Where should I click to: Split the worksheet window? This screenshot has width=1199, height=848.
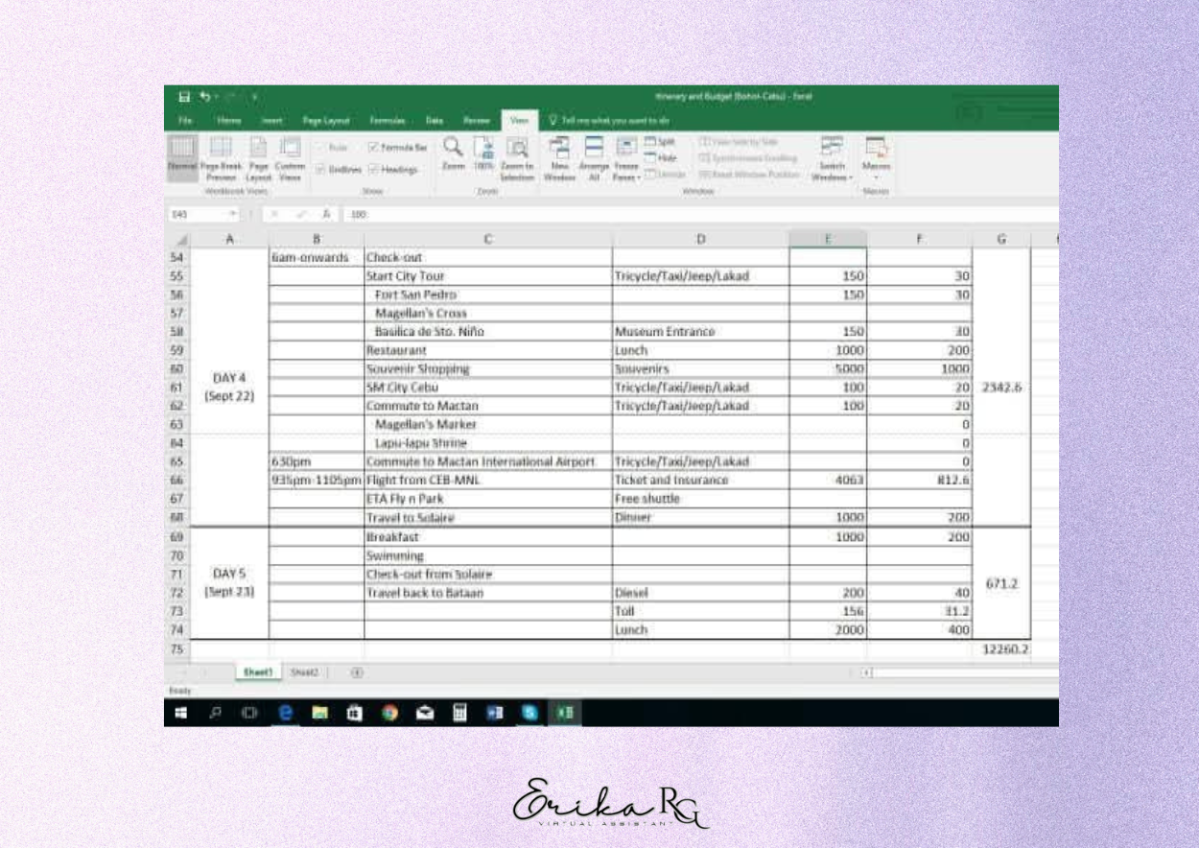pos(659,142)
